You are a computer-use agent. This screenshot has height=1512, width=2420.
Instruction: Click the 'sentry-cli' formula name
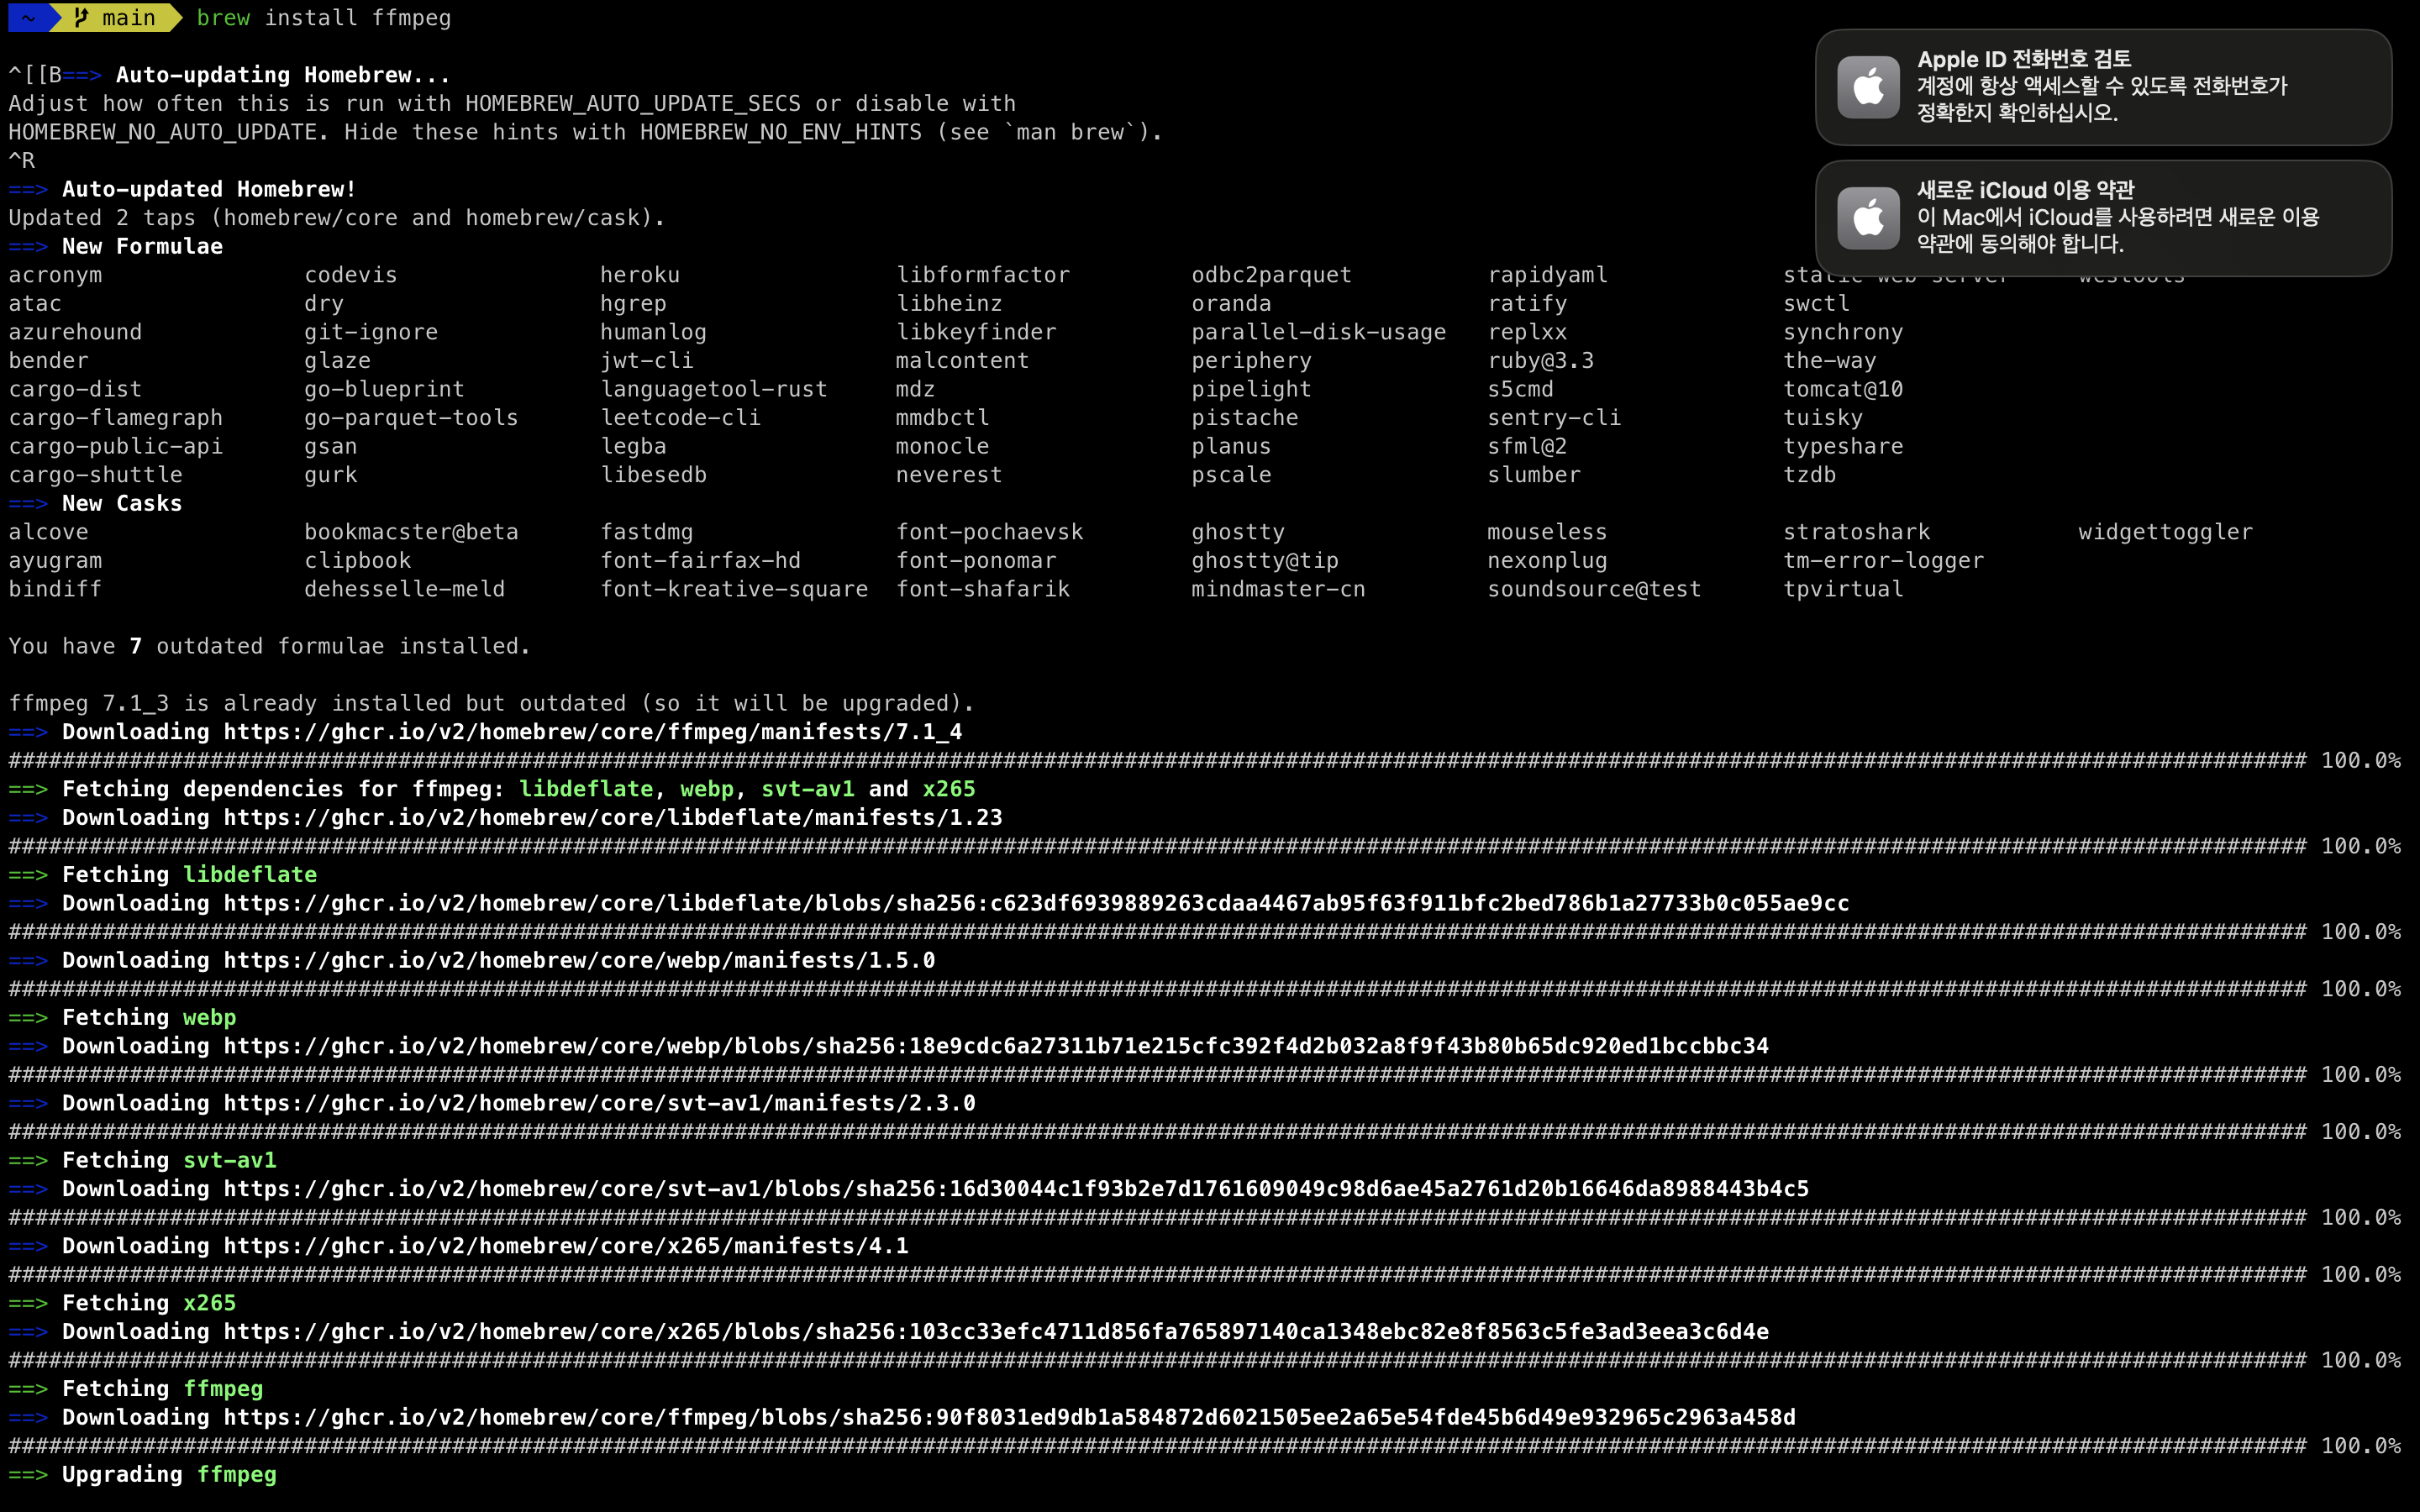1554,418
